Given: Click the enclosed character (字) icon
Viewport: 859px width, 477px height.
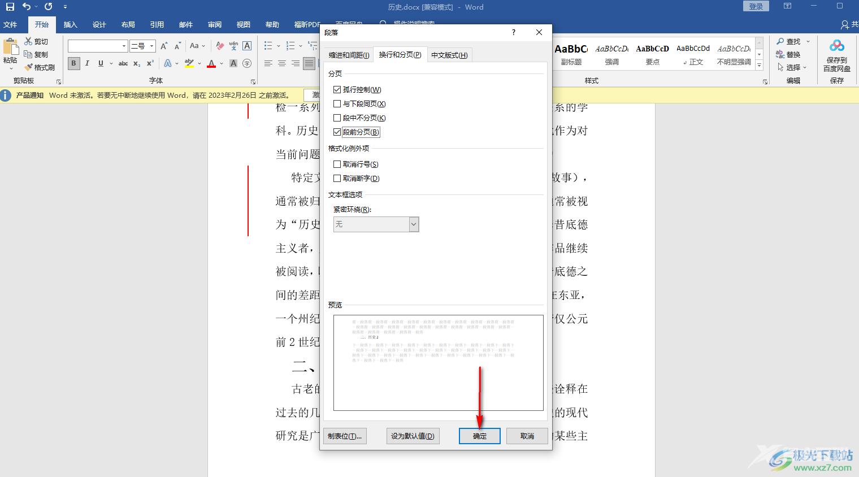Looking at the screenshot, I should [247, 63].
